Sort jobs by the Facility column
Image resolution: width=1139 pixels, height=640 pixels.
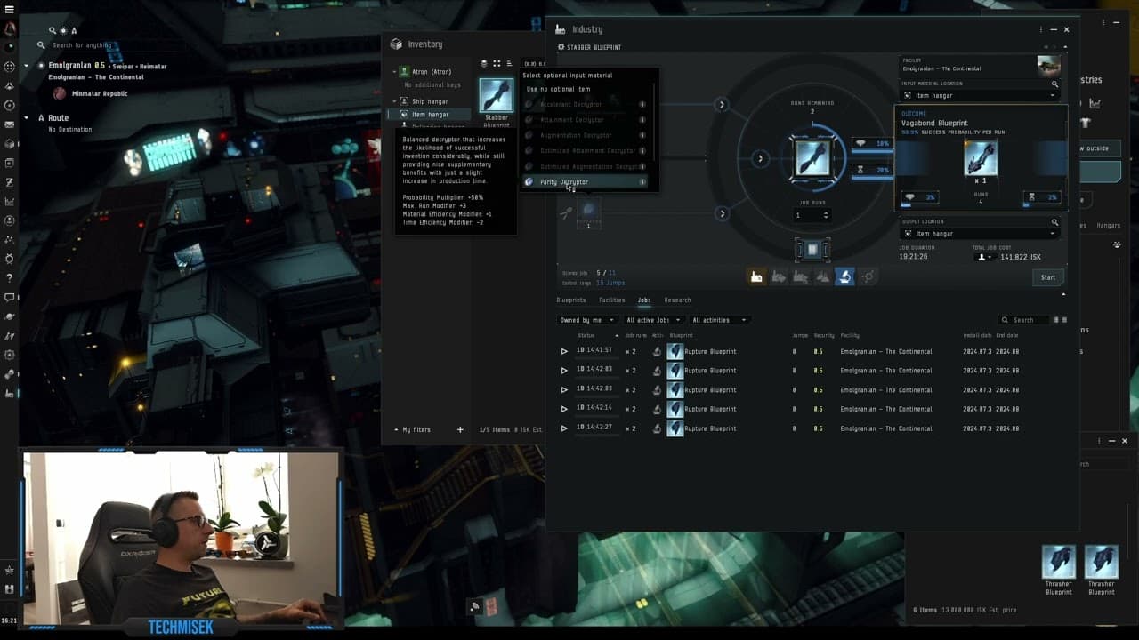tap(850, 335)
